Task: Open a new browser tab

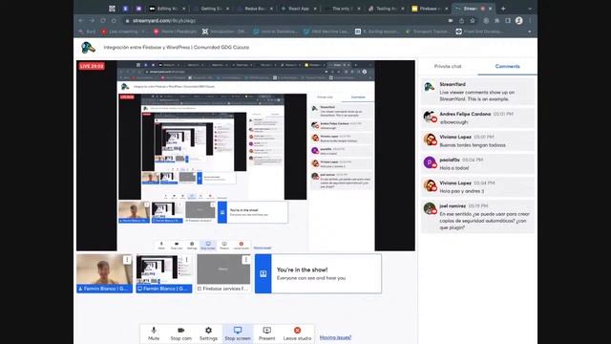Action: [503, 9]
